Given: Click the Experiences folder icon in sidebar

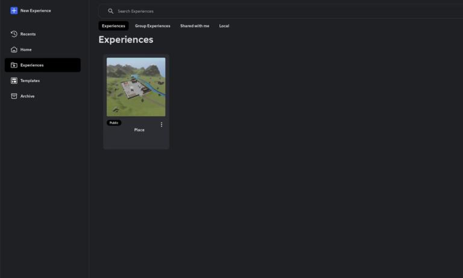Looking at the screenshot, I should 14,65.
